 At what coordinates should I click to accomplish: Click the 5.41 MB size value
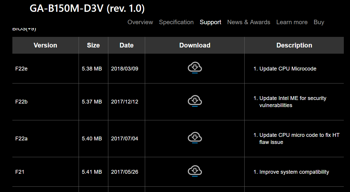[x=92, y=172]
